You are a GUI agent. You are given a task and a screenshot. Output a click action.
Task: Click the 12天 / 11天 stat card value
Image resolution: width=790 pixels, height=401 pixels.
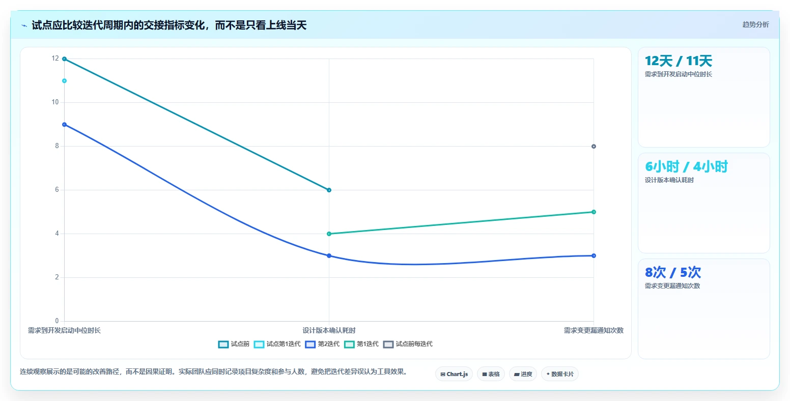click(x=678, y=61)
